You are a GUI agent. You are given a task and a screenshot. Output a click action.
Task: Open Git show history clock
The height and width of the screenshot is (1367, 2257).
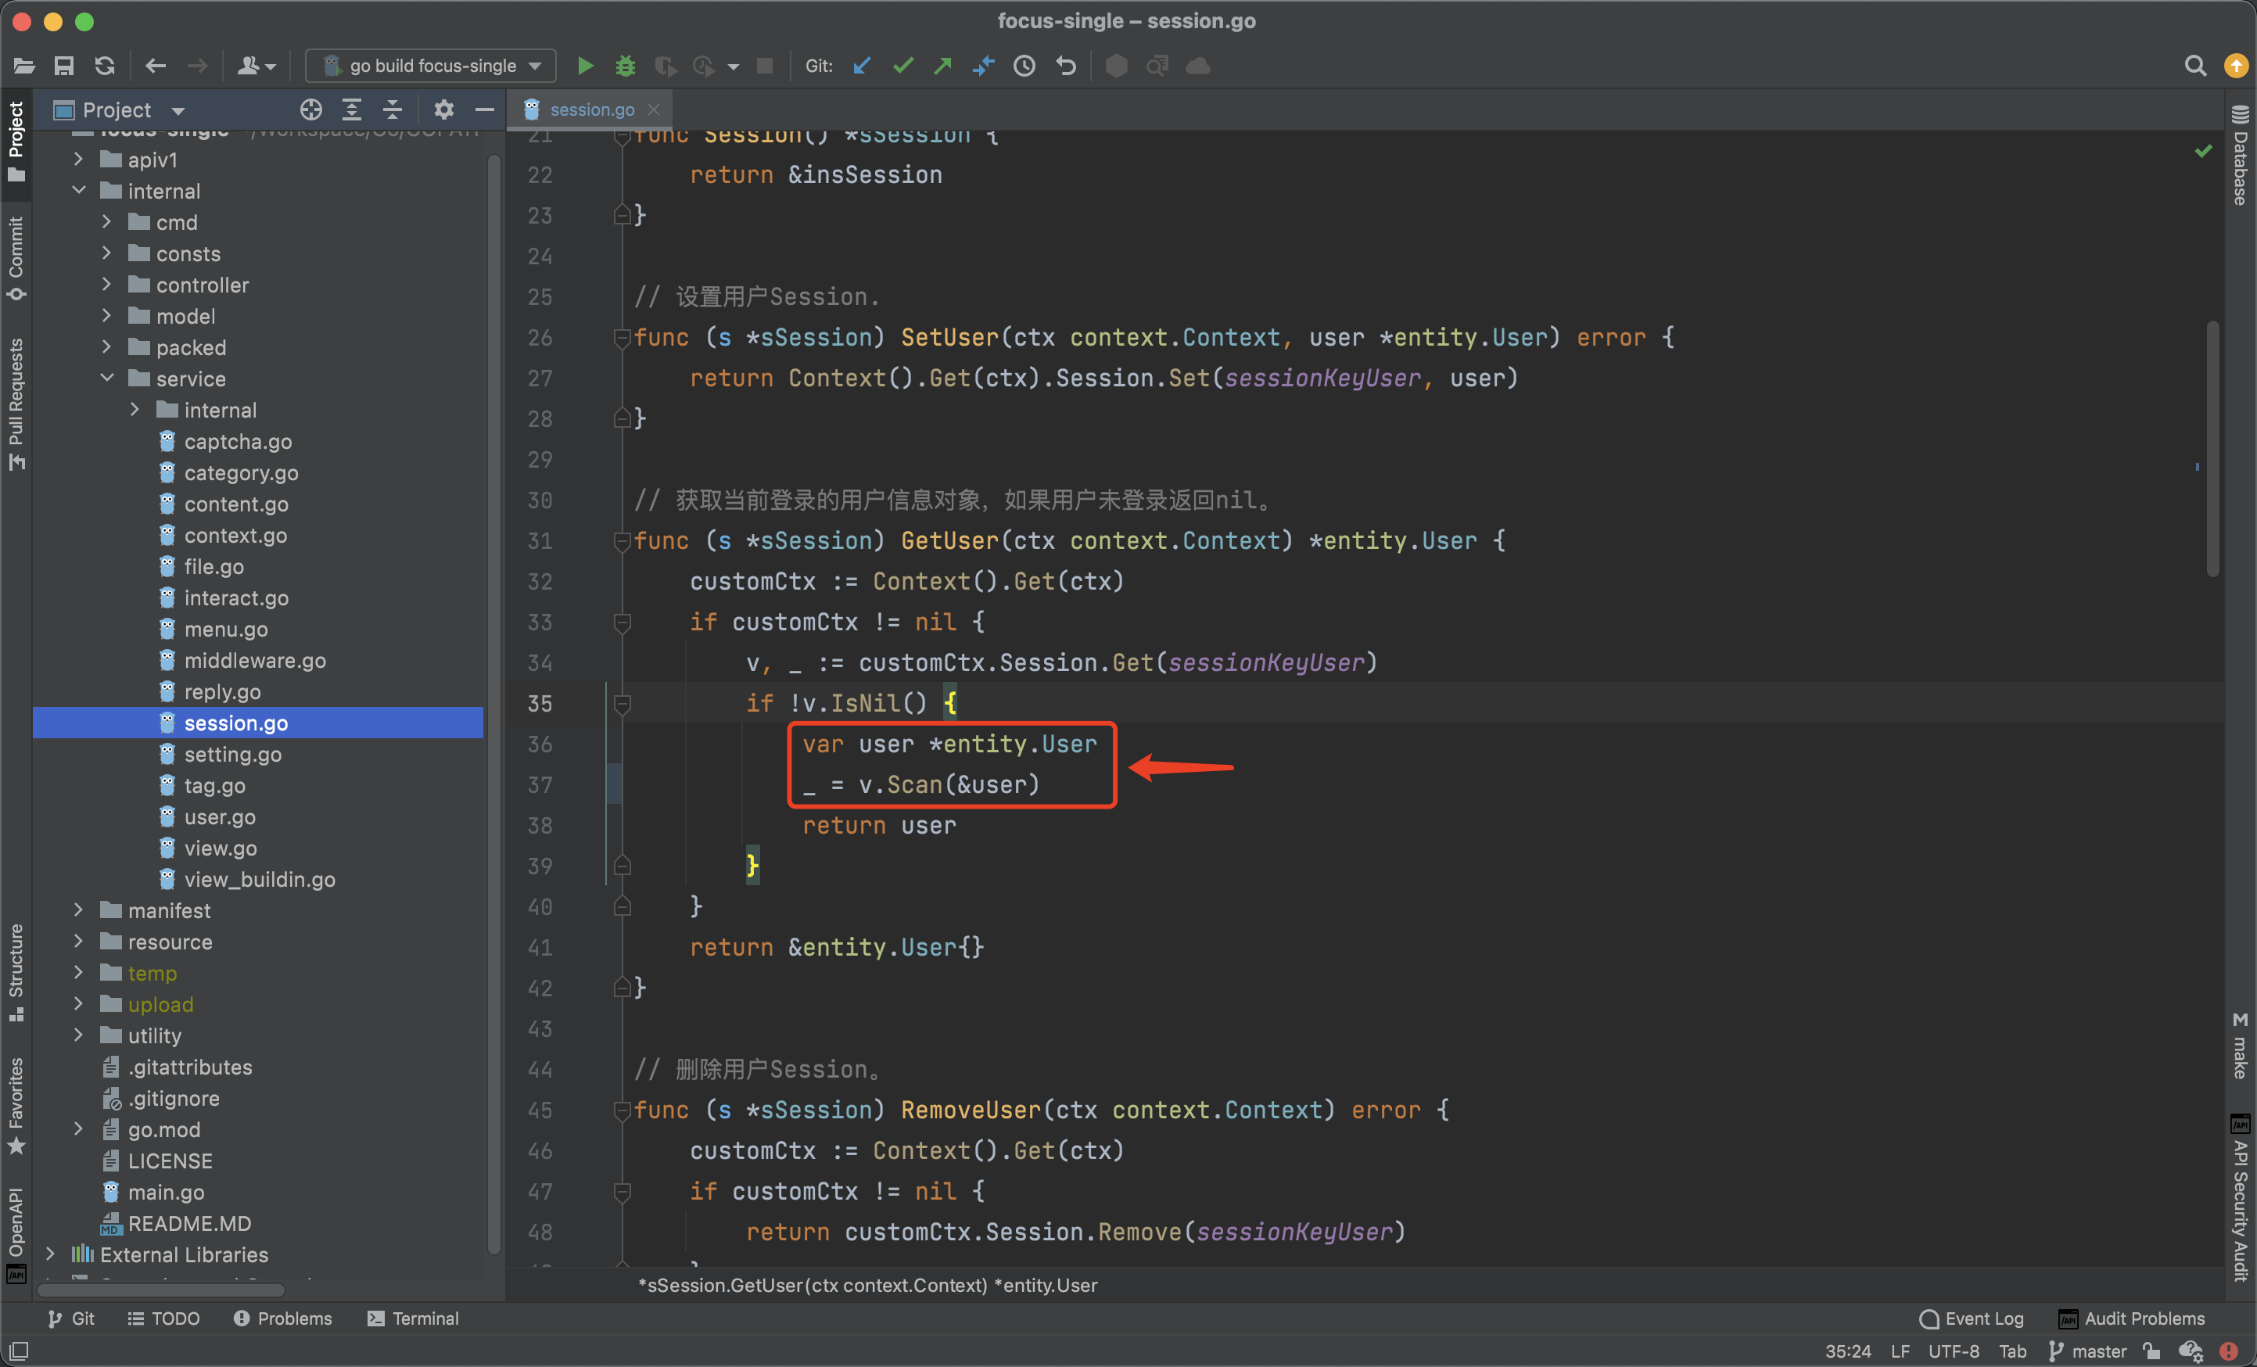pos(1024,66)
